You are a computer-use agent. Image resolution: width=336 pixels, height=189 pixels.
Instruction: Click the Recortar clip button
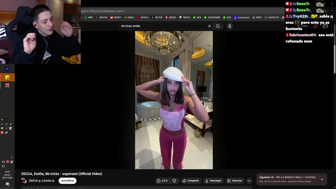tap(235, 181)
